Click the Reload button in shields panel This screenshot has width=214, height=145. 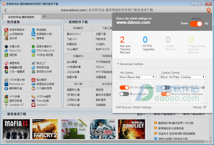(199, 107)
